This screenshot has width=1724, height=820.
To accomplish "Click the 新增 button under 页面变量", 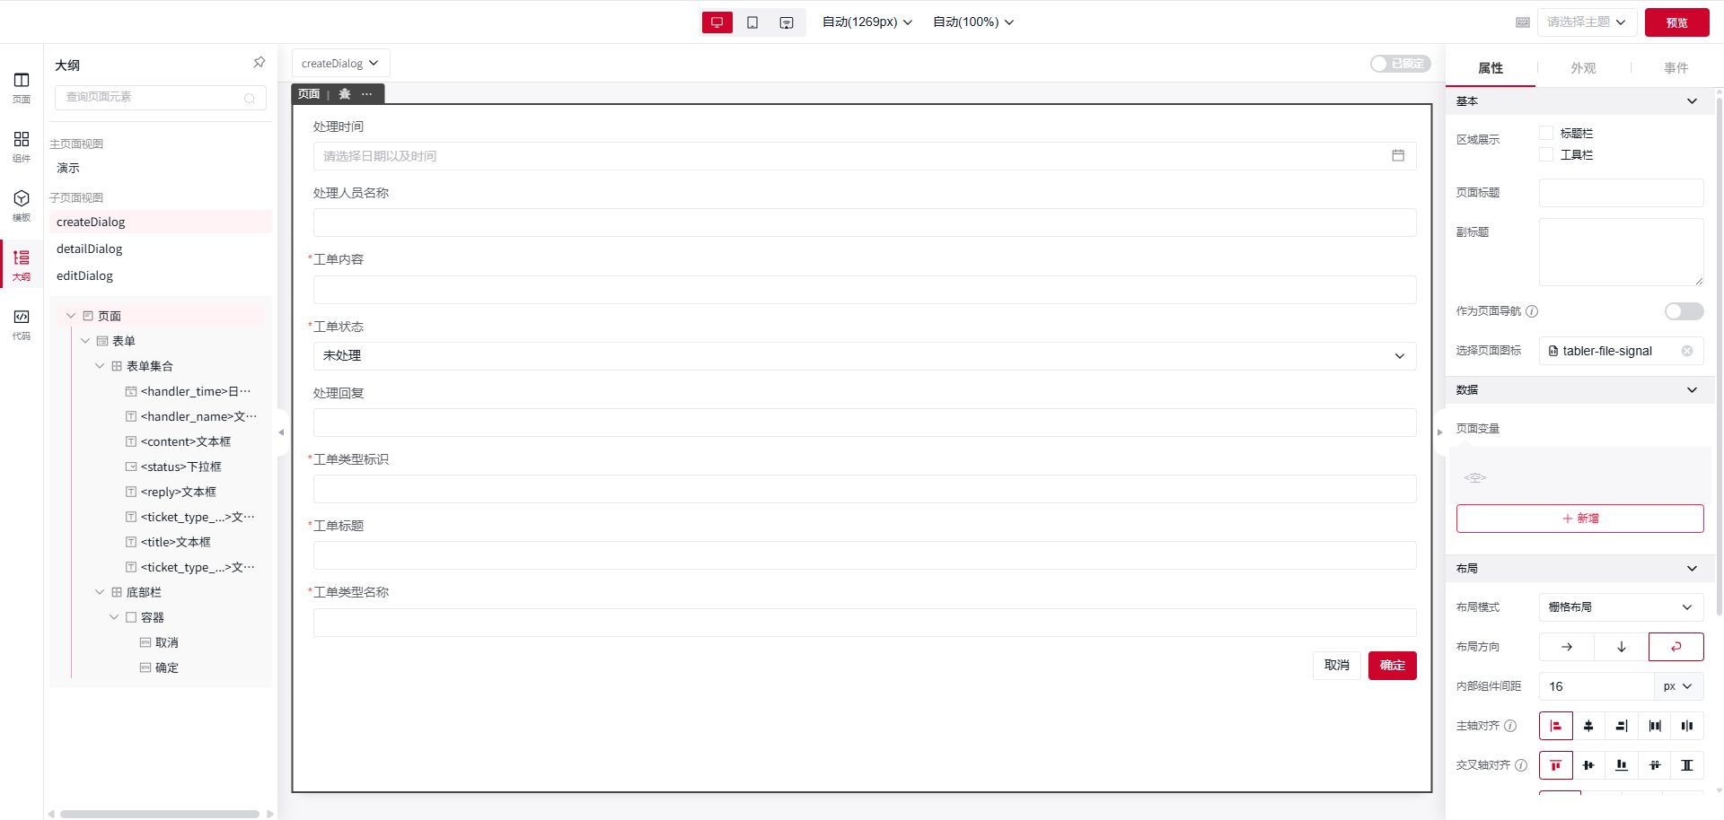I will click(1579, 519).
